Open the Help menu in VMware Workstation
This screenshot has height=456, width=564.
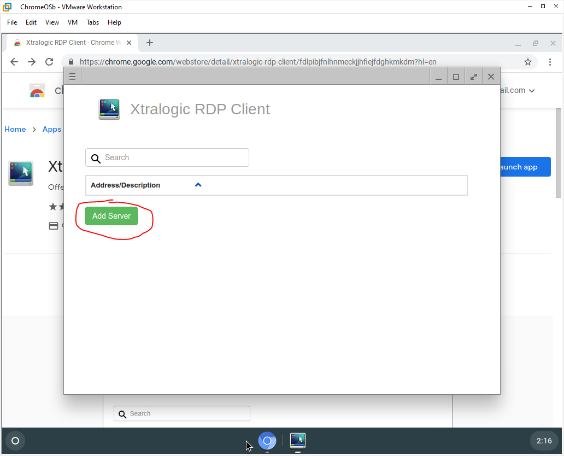pyautogui.click(x=114, y=22)
